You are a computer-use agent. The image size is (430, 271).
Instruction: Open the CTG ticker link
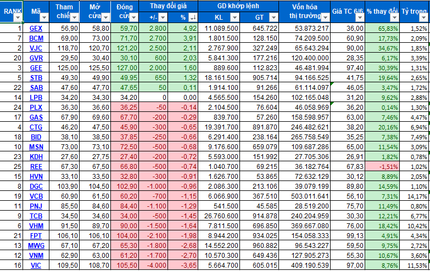pyautogui.click(x=36, y=127)
